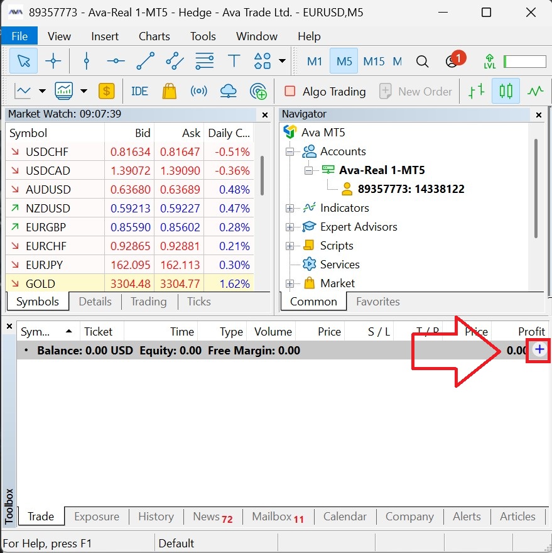Open chart type line icon

(23, 91)
